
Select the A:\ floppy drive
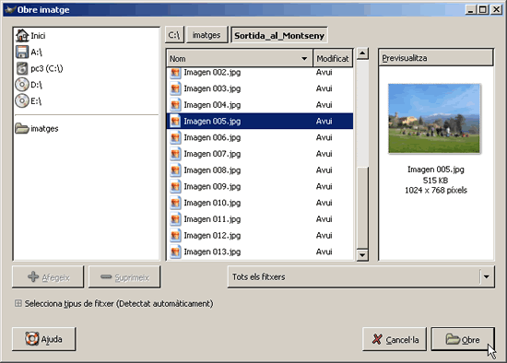(29, 52)
